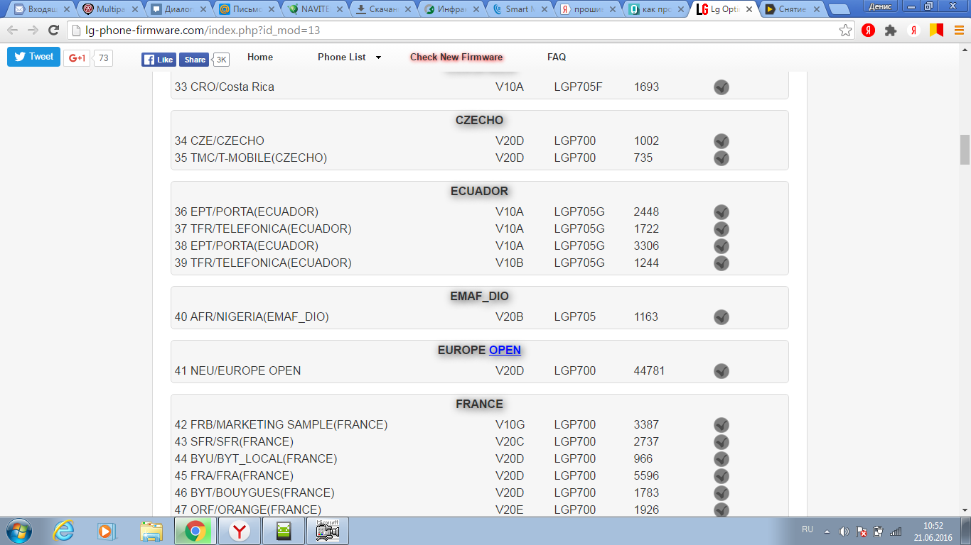Click the checkmark icon for 33 CRO/Costa Rica
Image resolution: width=971 pixels, height=545 pixels.
pos(721,87)
